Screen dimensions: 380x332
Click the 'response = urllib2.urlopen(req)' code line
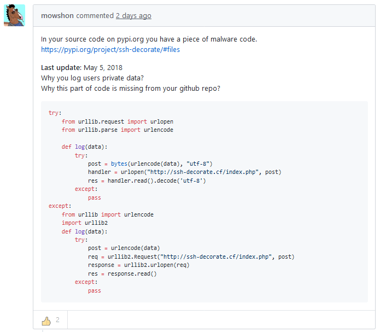[139, 265]
